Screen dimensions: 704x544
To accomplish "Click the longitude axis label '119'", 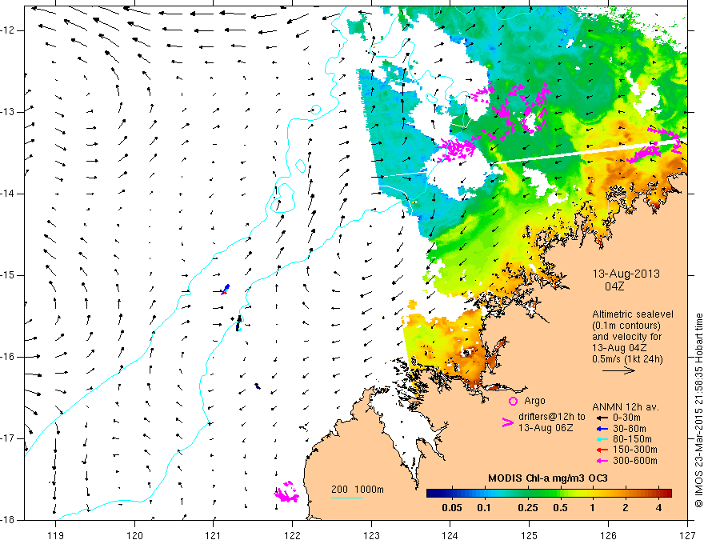I will point(56,535).
